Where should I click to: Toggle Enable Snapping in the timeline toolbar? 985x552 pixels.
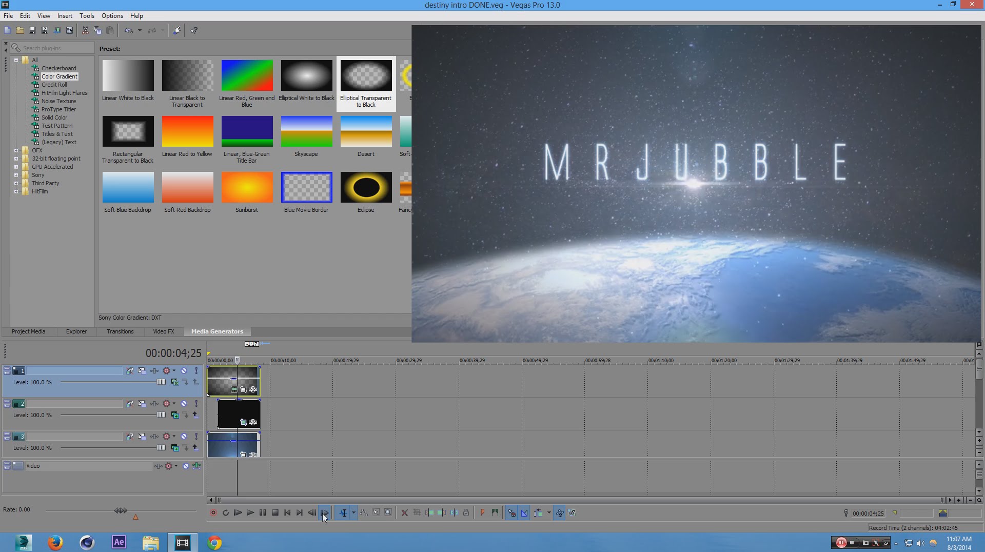coord(511,512)
